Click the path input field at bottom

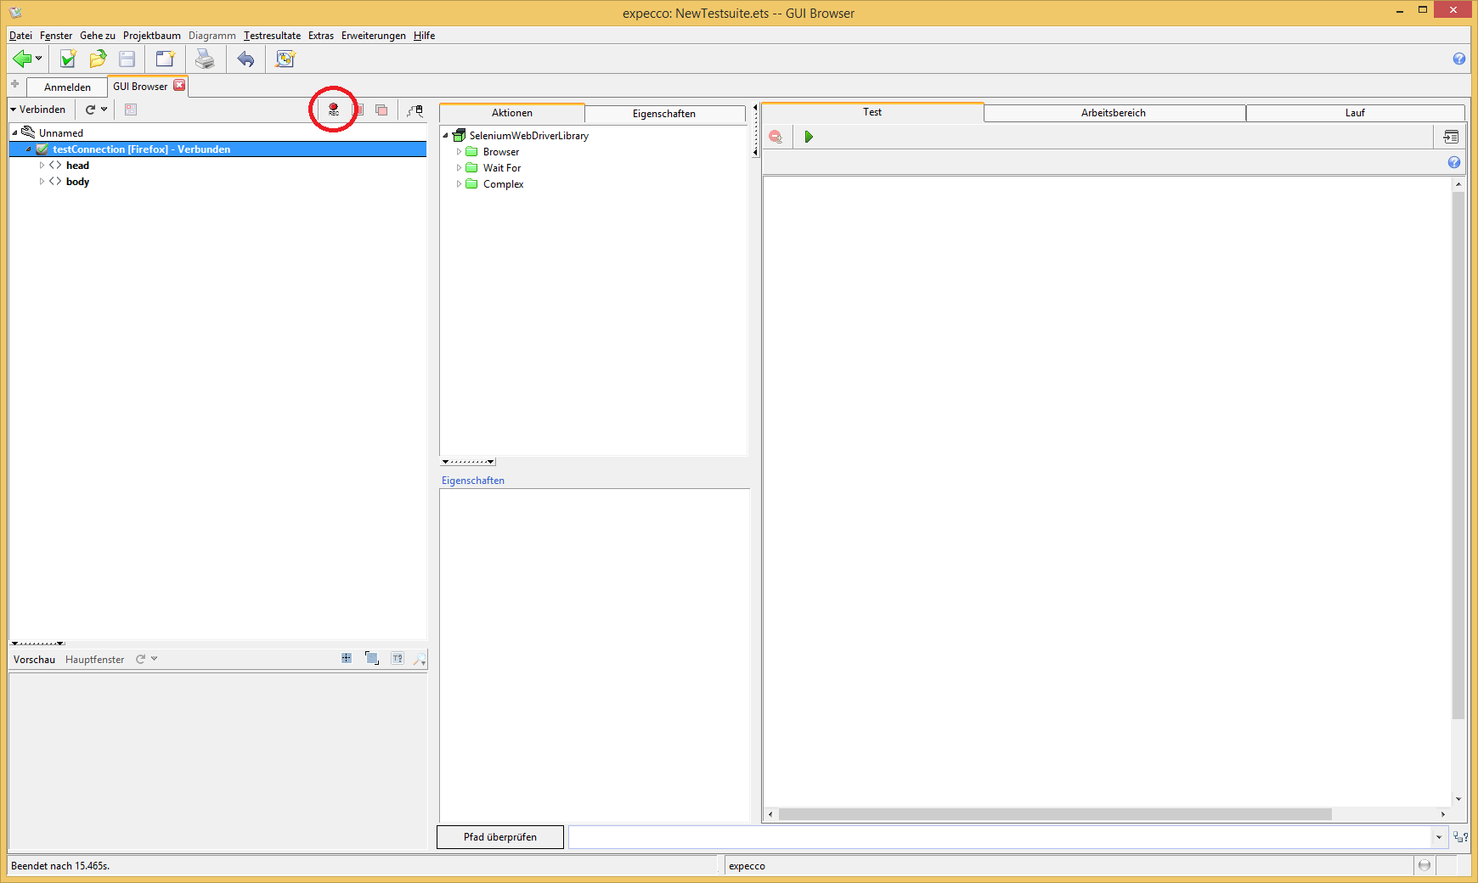tap(999, 837)
